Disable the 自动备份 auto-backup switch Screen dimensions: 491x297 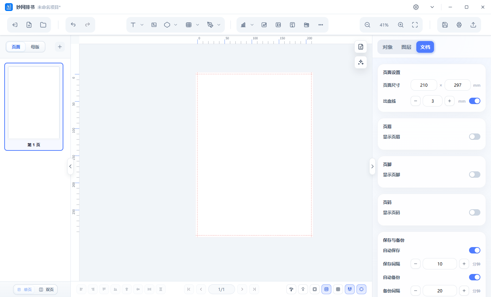coord(475,277)
